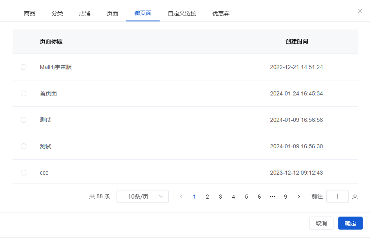Click the date 2024-01-09 16:56:56
Viewport: 370px width, 238px height.
[296, 120]
